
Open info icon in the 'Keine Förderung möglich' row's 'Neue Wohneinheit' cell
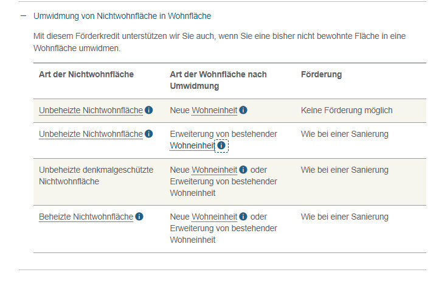(243, 110)
